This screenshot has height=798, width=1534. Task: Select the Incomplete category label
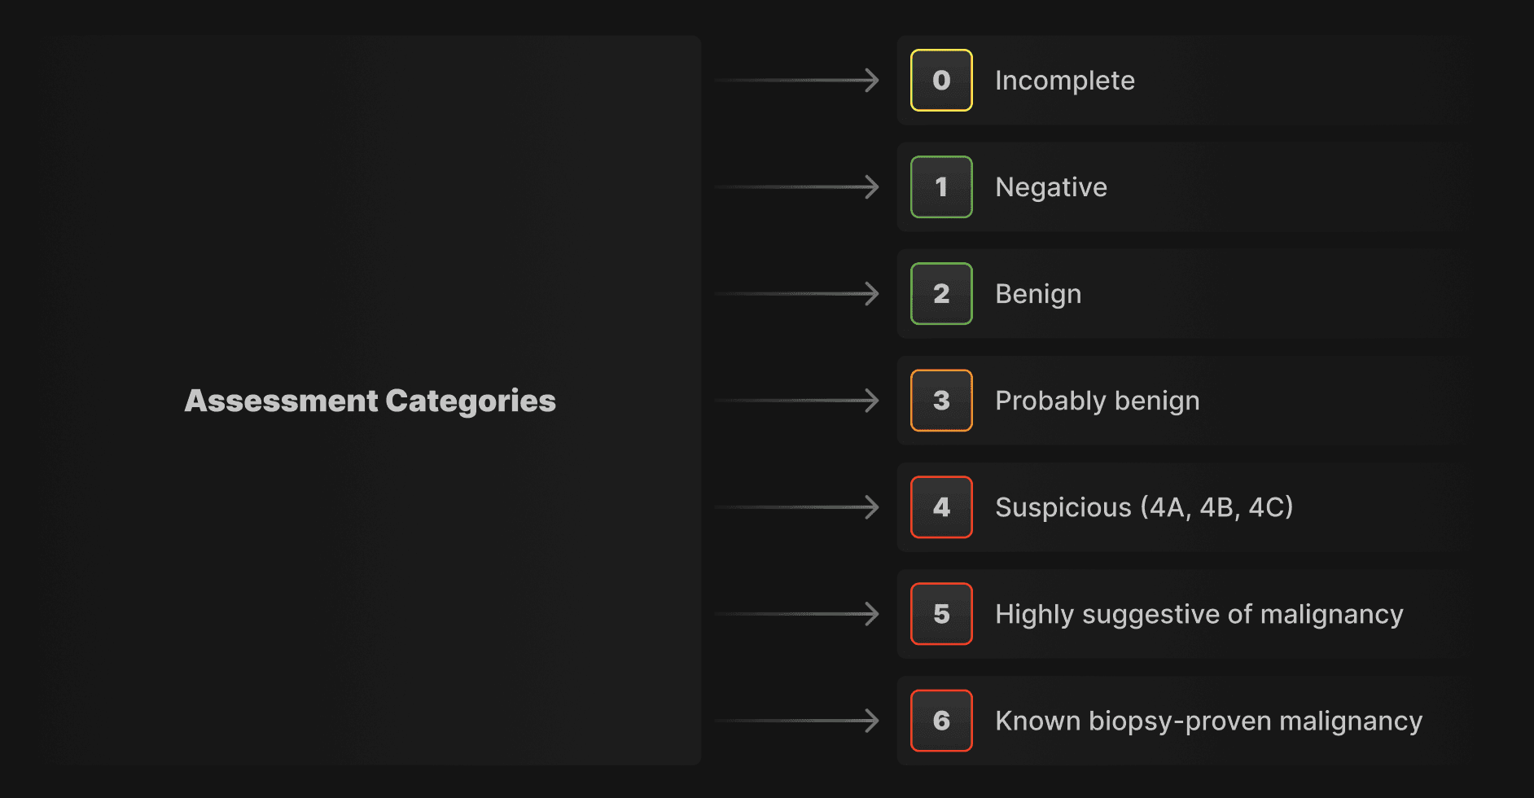1064,81
